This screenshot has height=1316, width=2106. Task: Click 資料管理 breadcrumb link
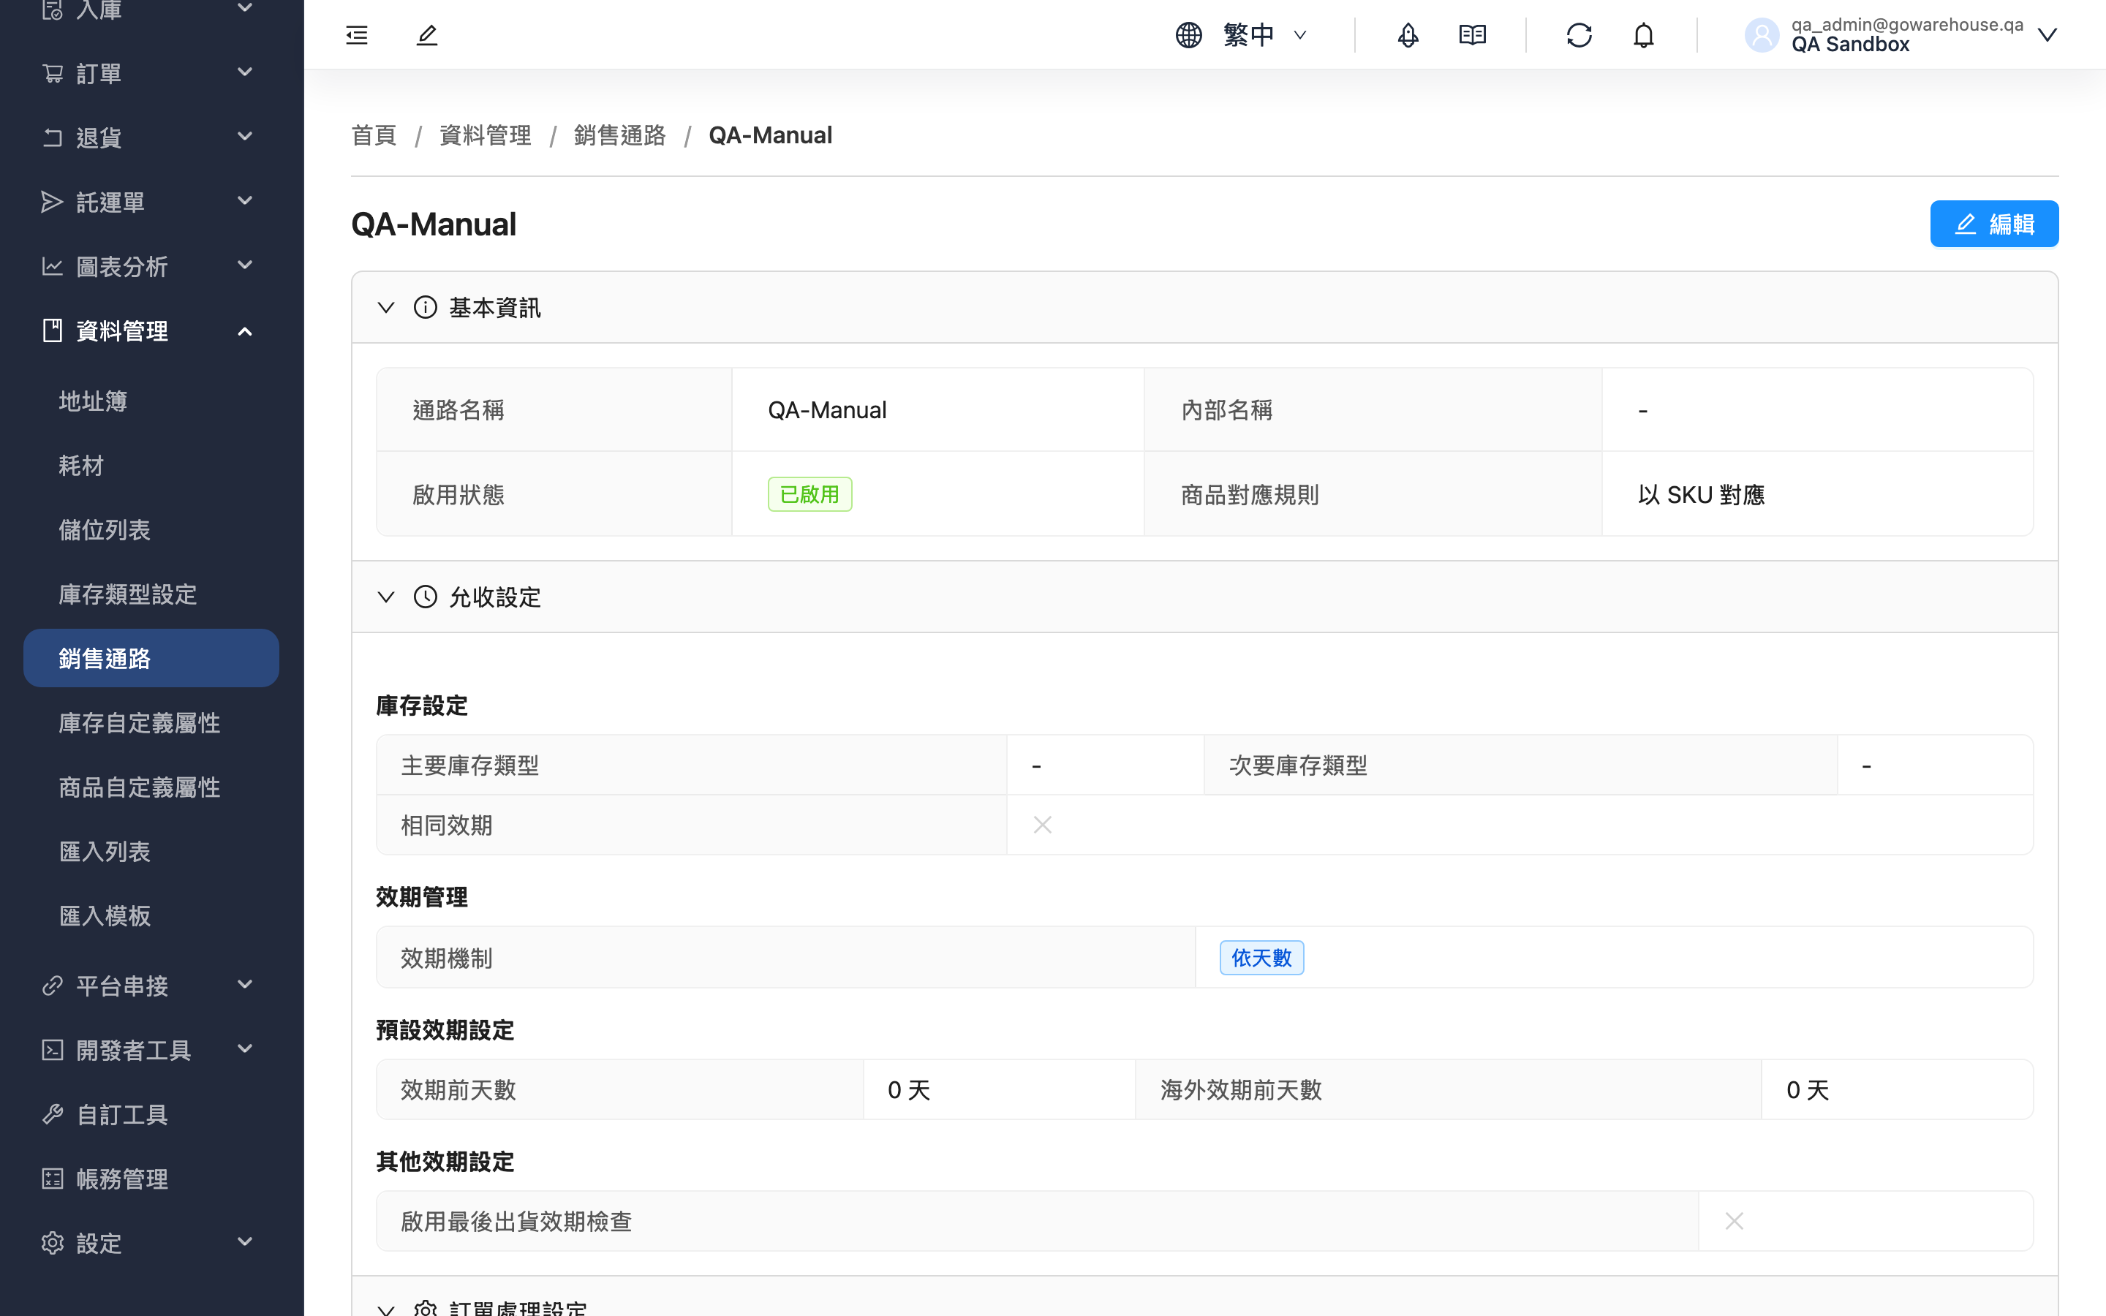tap(486, 135)
